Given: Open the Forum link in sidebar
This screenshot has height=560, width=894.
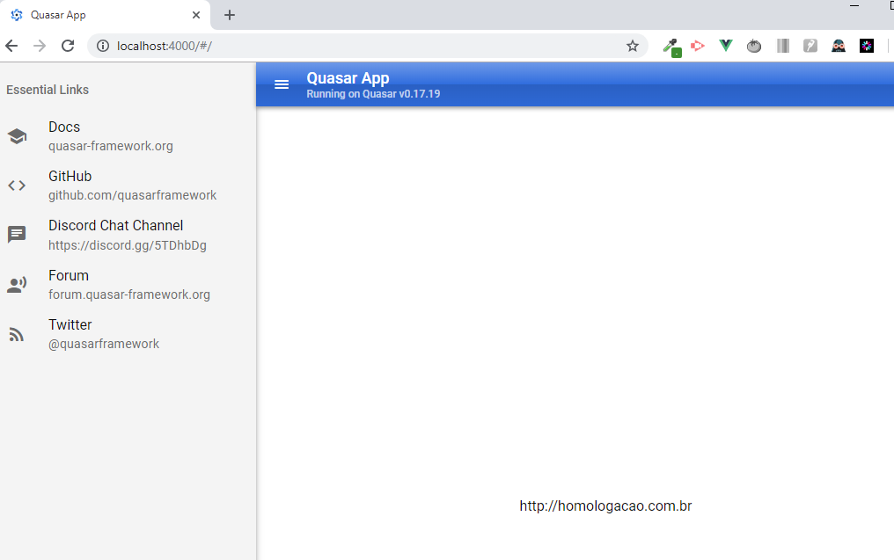Looking at the screenshot, I should click(128, 285).
